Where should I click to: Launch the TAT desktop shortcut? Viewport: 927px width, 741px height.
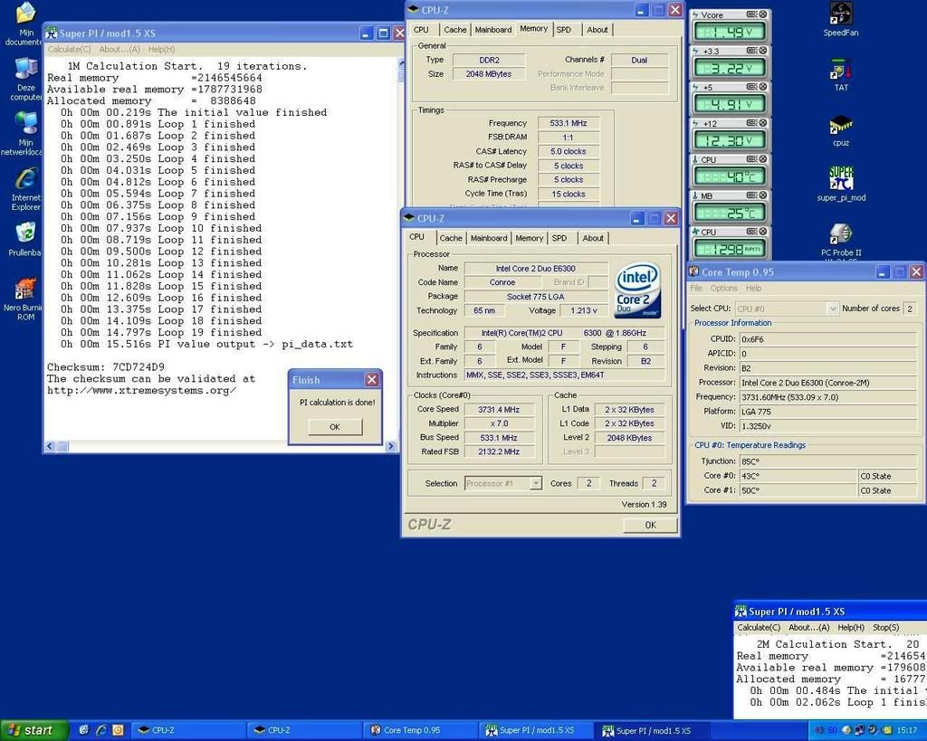point(840,71)
